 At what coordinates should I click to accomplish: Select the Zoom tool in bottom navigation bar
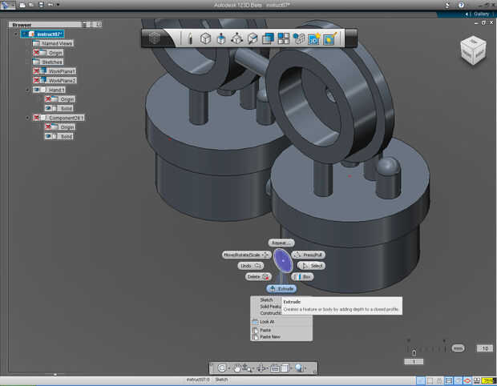[x=247, y=368]
